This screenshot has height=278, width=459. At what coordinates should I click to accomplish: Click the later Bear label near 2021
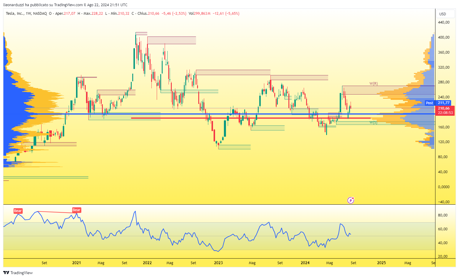click(77, 210)
